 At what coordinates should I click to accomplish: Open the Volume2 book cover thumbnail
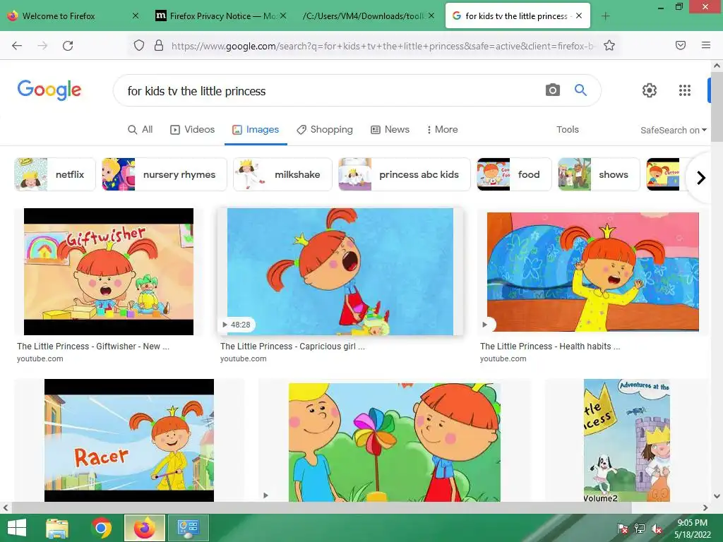[x=627, y=440]
